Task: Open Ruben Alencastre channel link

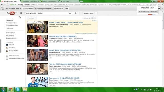Action: pos(55,66)
